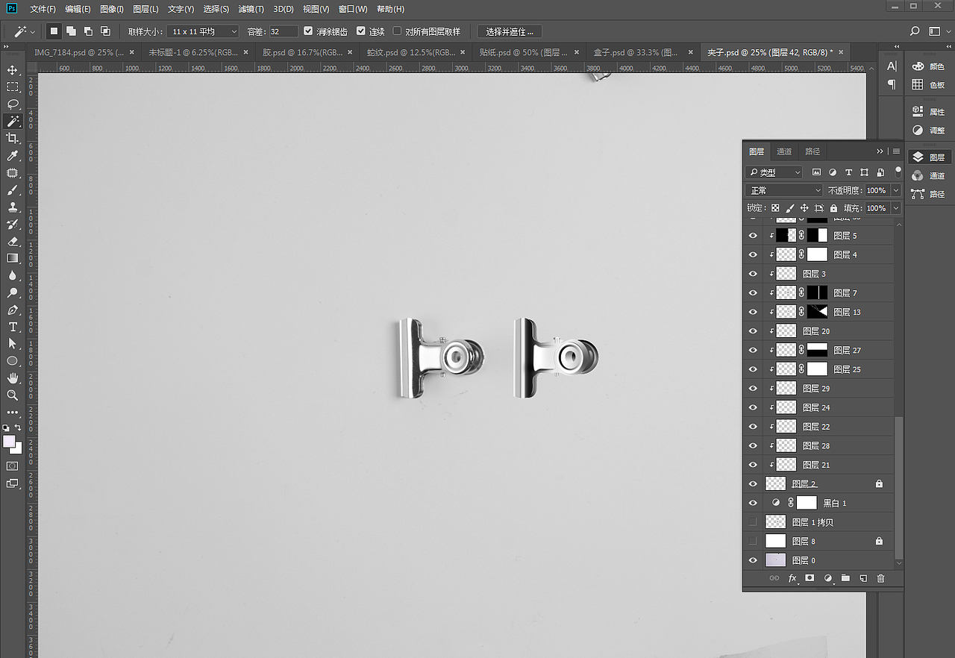This screenshot has width=955, height=658.
Task: Open the 正常 blend mode dropdown
Action: click(785, 190)
